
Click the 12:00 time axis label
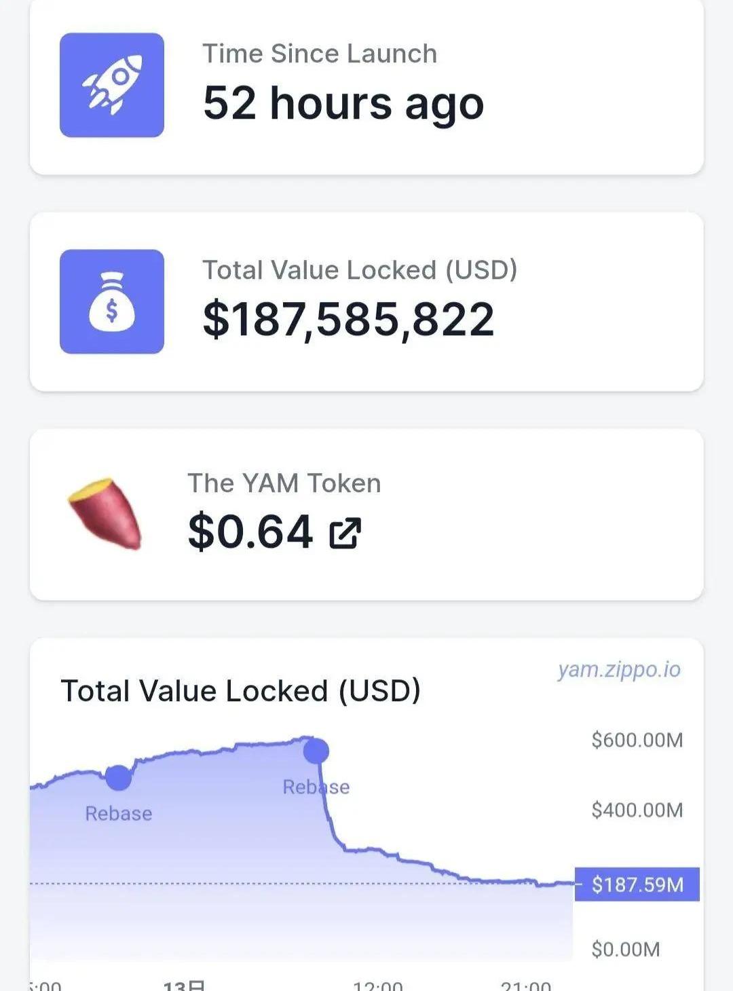378,985
